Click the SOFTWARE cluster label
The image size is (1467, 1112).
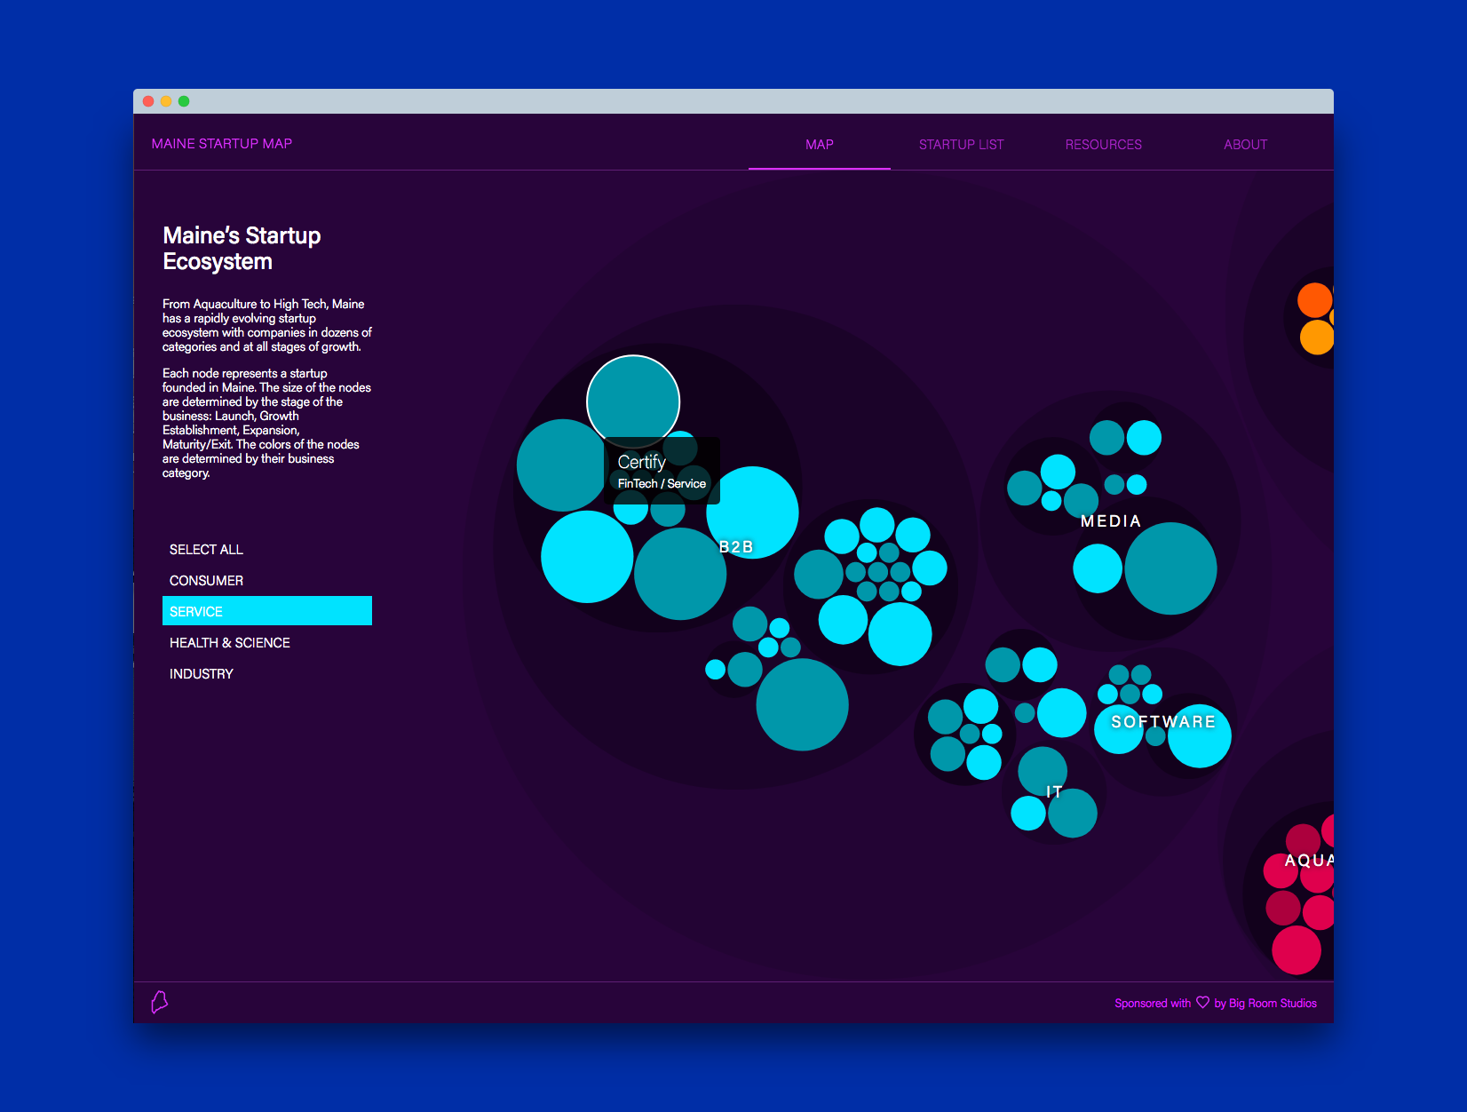[1163, 722]
